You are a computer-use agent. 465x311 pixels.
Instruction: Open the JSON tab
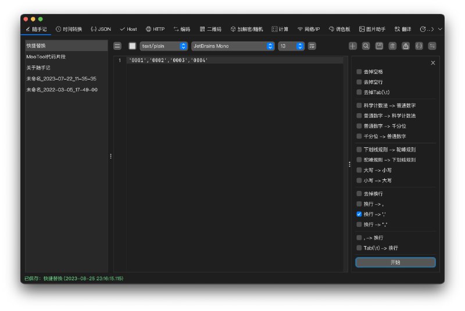tap(101, 29)
